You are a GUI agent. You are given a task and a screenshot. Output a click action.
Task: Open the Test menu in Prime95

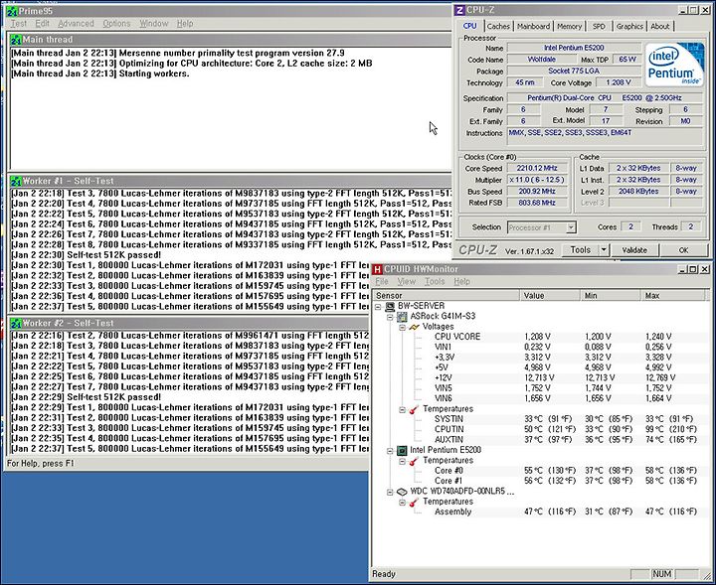(x=19, y=23)
